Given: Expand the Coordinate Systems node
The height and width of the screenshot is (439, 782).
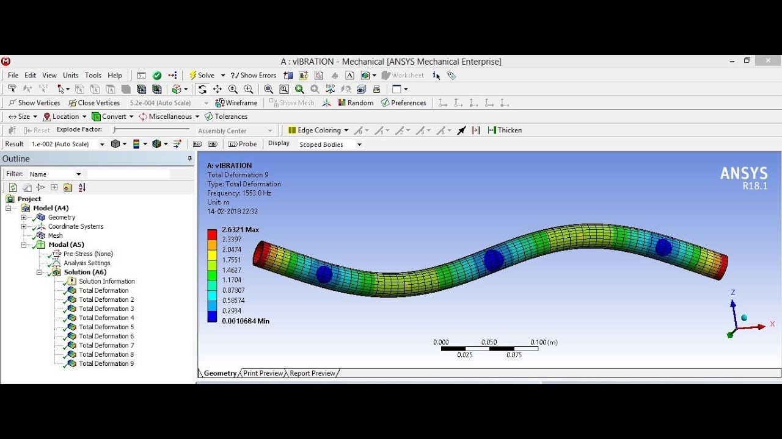Looking at the screenshot, I should [24, 226].
